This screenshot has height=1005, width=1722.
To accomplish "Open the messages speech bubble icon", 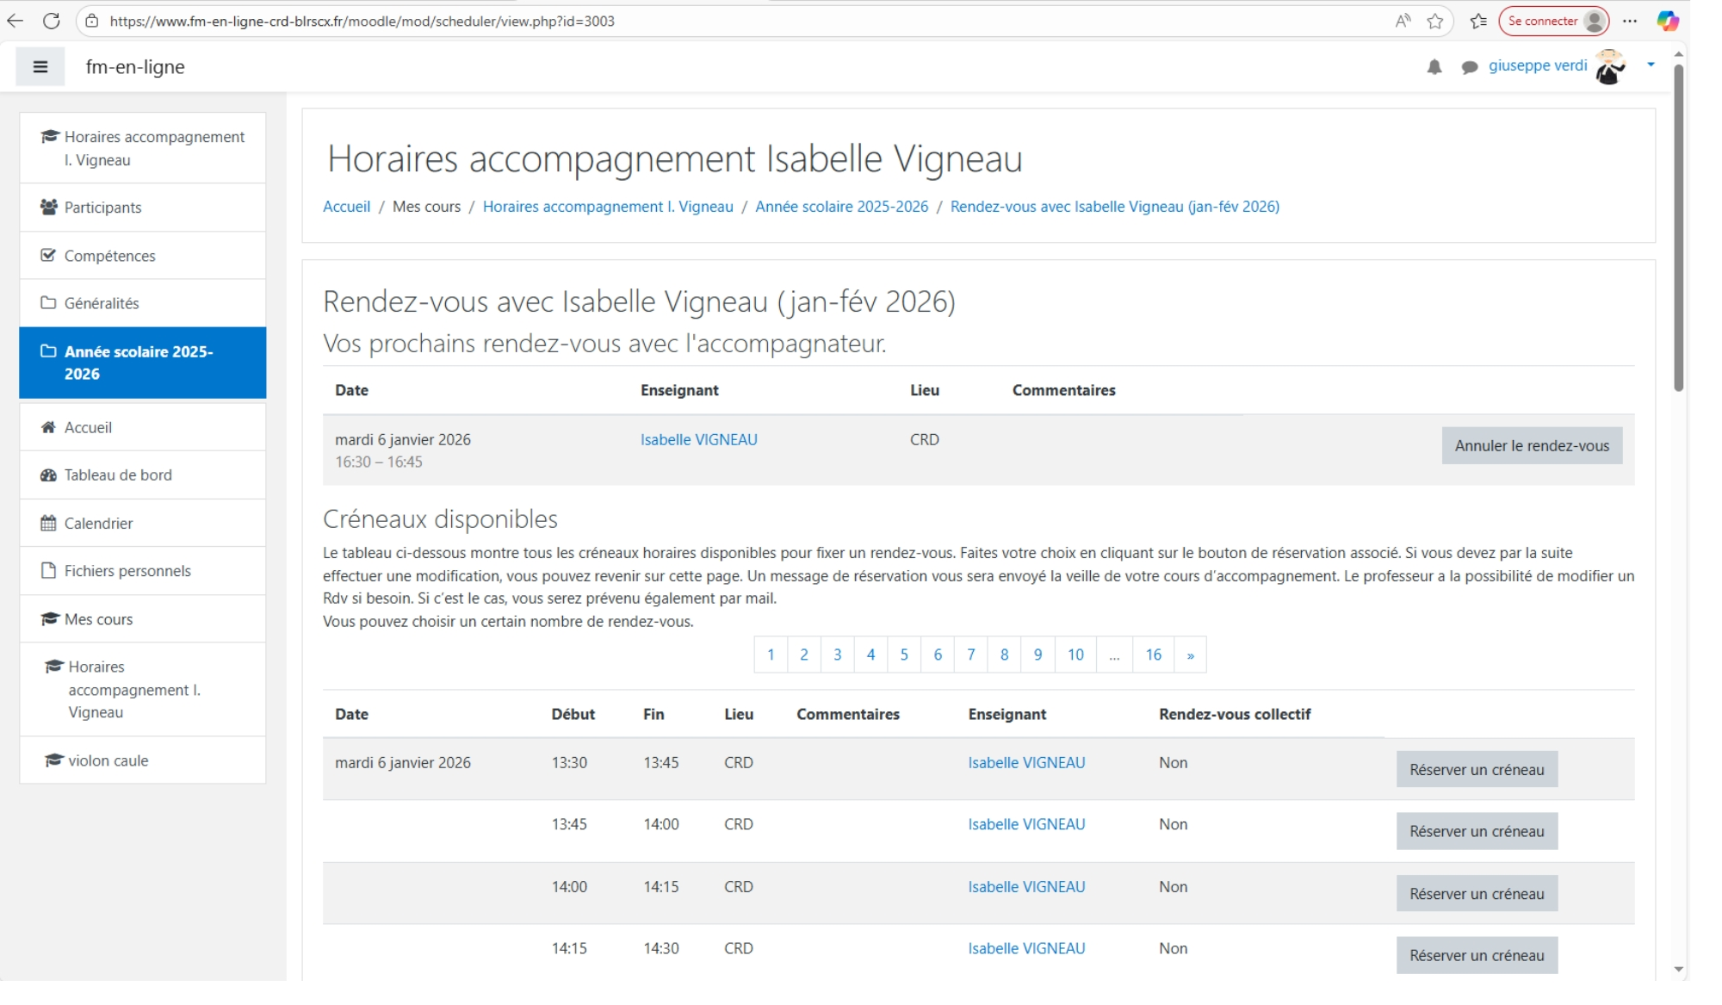I will click(x=1469, y=67).
